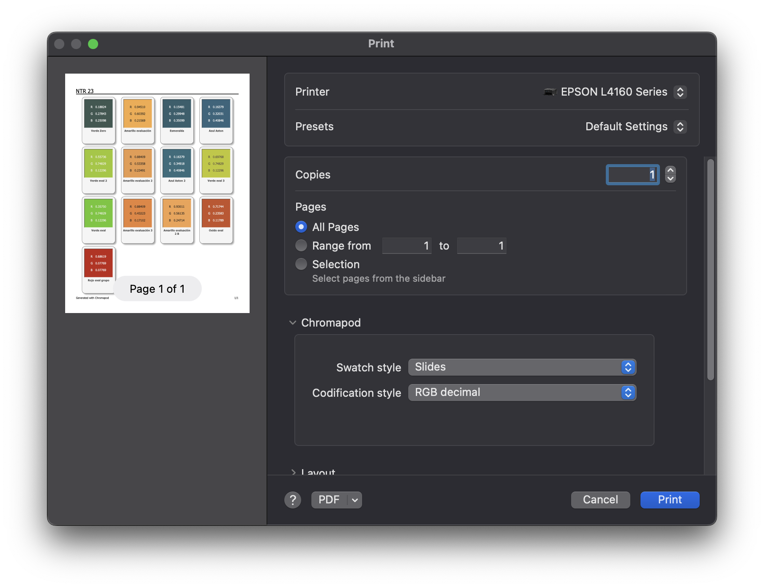Choose the Selection pages radio button

[x=301, y=264]
